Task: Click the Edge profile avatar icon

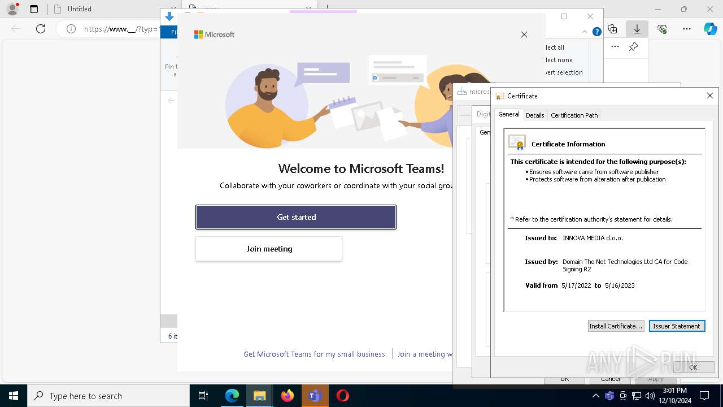Action: pyautogui.click(x=12, y=9)
